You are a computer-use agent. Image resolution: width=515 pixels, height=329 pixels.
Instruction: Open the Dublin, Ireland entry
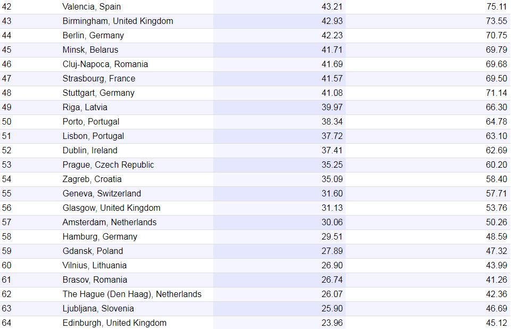click(90, 151)
